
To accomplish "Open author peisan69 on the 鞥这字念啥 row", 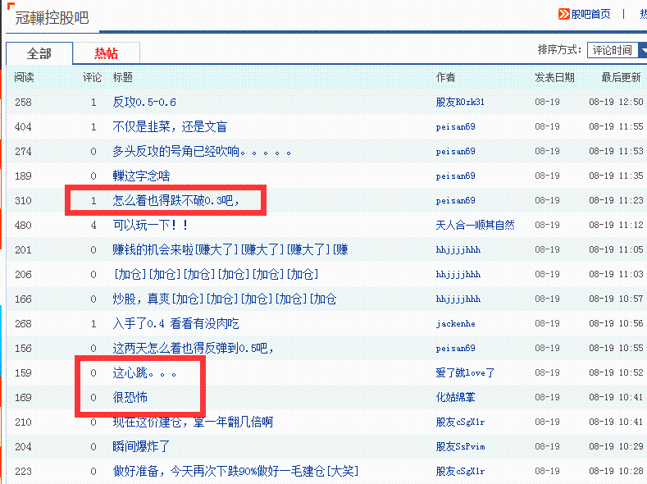I will pyautogui.click(x=456, y=176).
